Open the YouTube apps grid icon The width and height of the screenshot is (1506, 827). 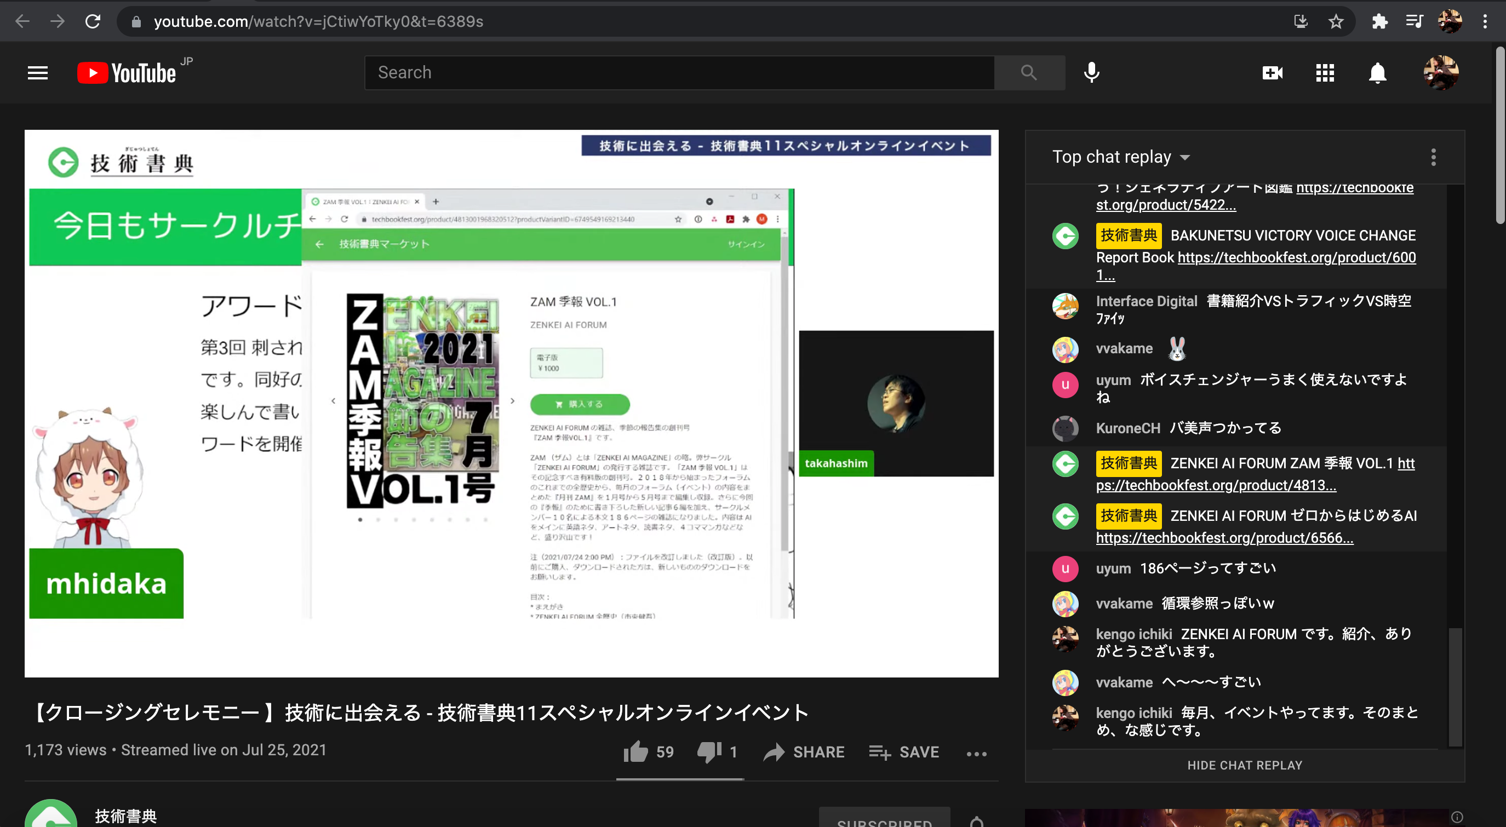(x=1325, y=73)
